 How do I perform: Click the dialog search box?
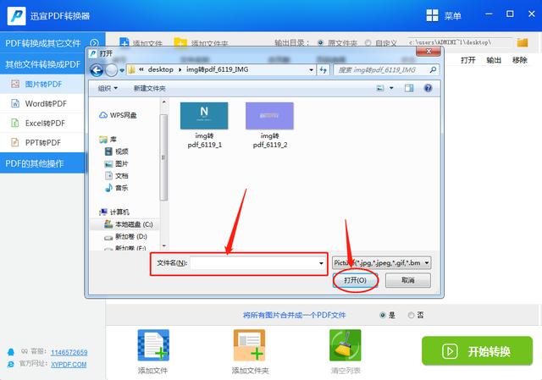pyautogui.click(x=386, y=69)
